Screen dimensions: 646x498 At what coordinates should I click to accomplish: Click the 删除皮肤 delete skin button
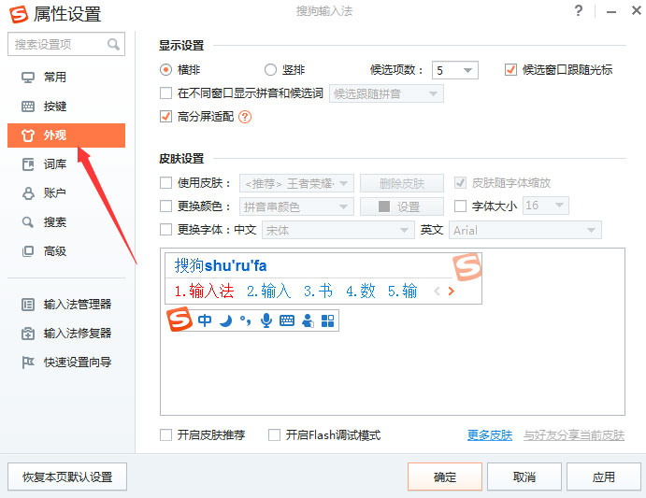(x=402, y=183)
